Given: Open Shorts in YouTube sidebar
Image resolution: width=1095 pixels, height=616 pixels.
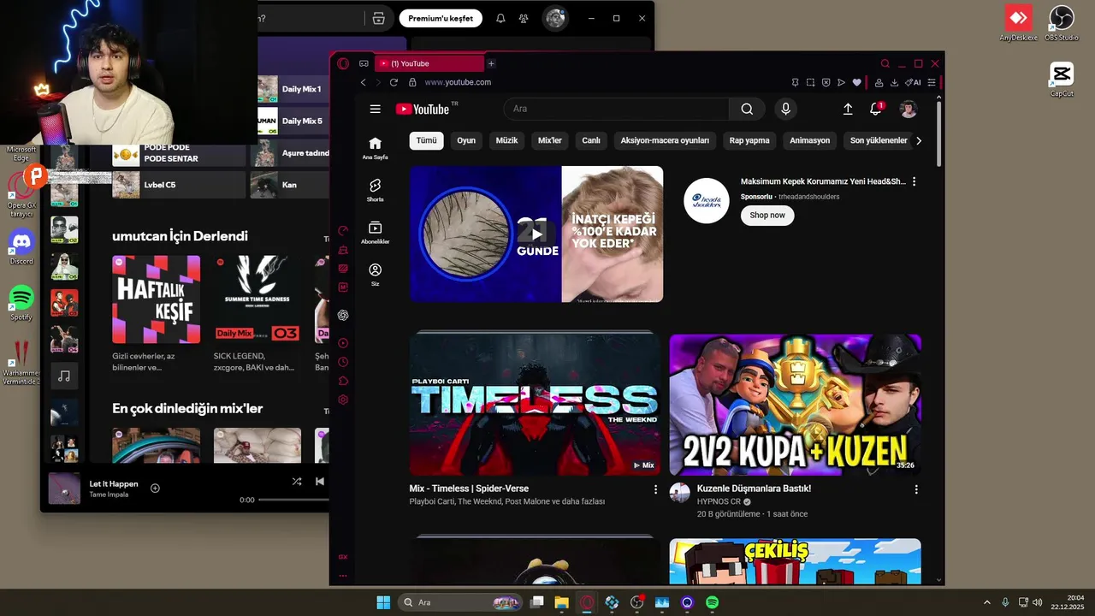Looking at the screenshot, I should [375, 190].
